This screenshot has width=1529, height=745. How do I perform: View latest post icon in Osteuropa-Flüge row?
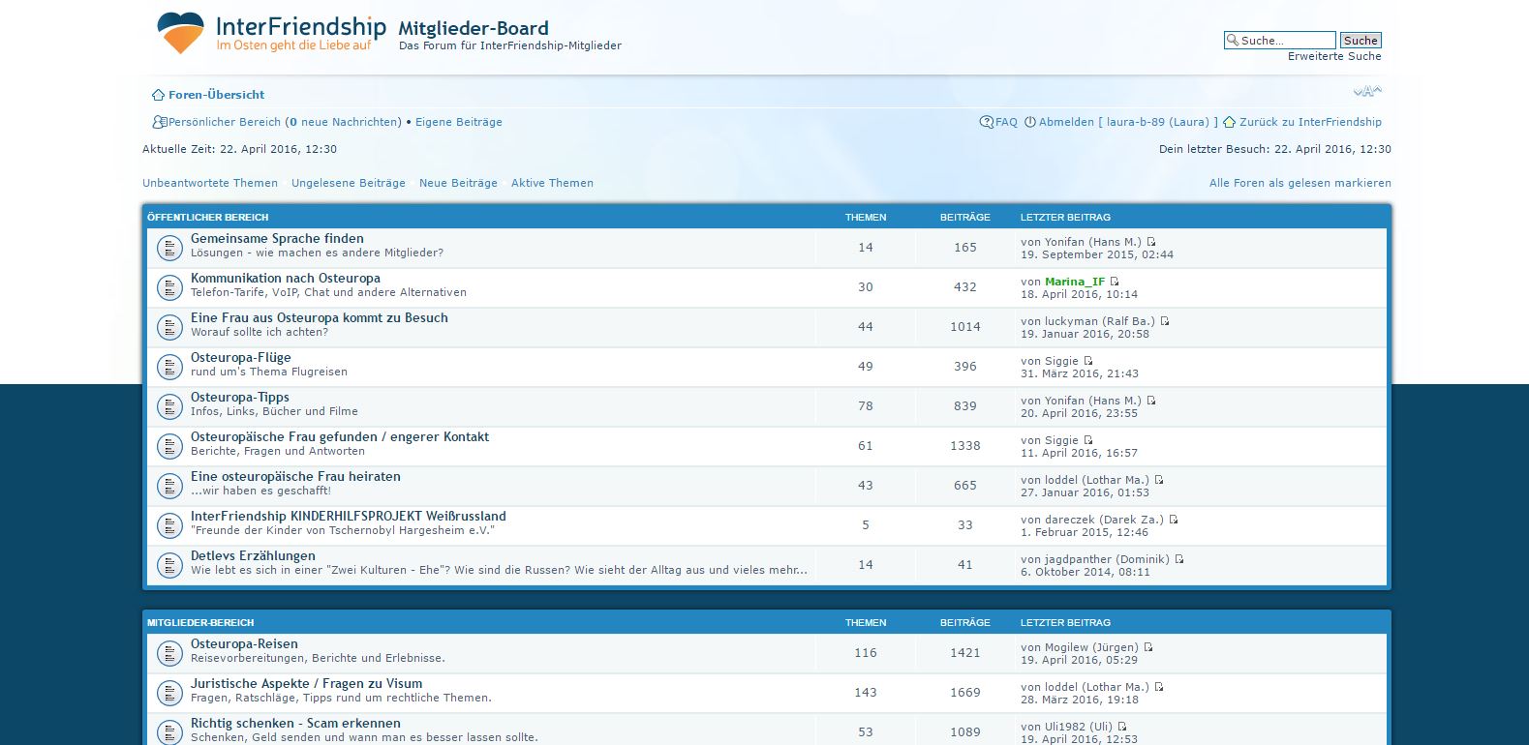(1088, 361)
